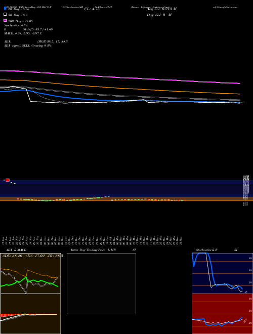
Task: Click inside the empty Intra Day chart box
Action: pyautogui.click(x=101, y=283)
